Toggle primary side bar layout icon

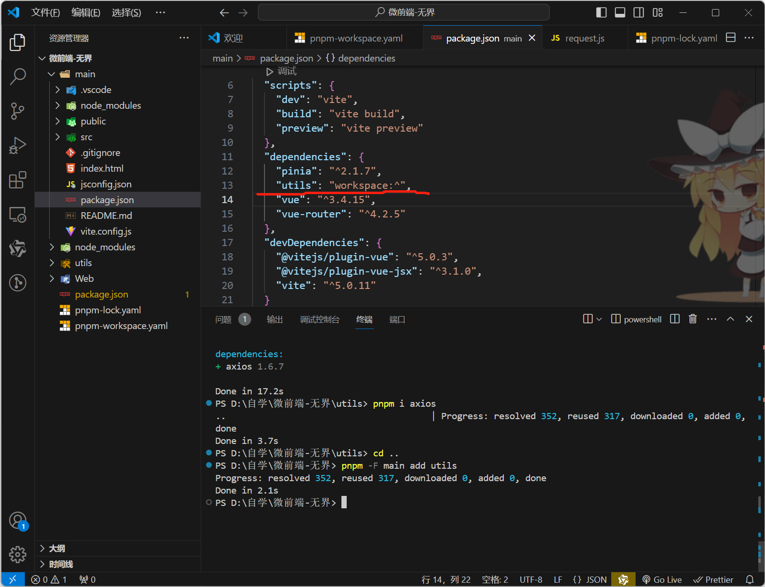[x=602, y=12]
